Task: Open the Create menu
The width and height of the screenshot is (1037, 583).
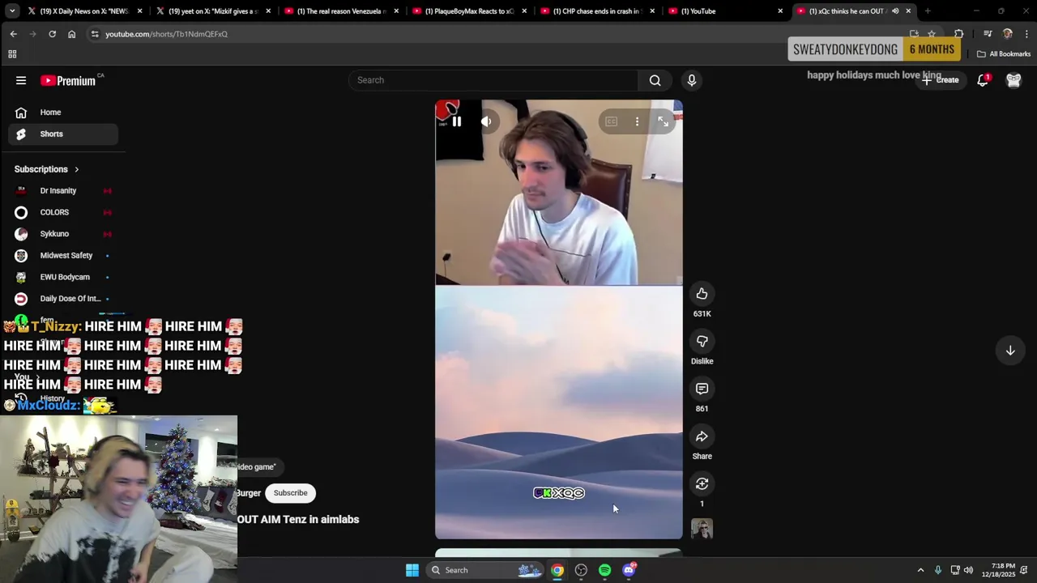Action: point(940,80)
